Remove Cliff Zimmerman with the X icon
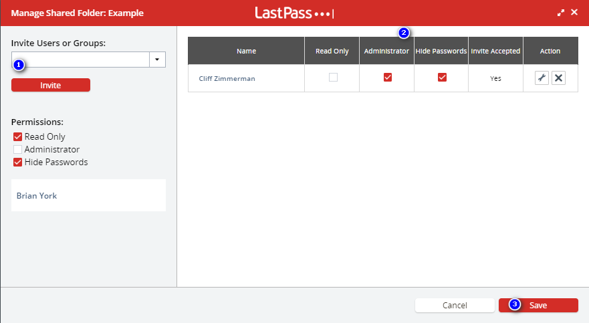The width and height of the screenshot is (589, 323). (558, 78)
